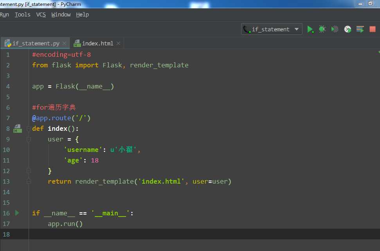Viewport: 380px width, 251px height.
Task: Run if_statement with coverage
Action: pos(335,29)
